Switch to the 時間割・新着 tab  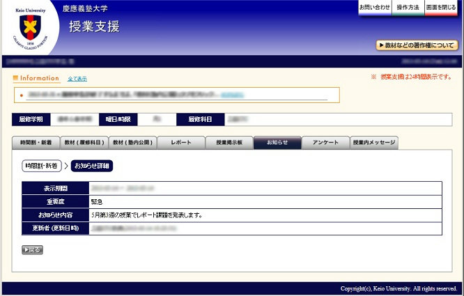[36, 143]
